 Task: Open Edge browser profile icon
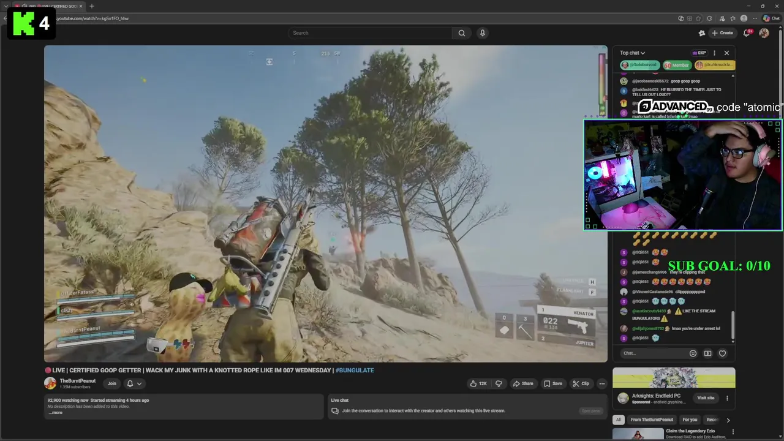pyautogui.click(x=744, y=18)
